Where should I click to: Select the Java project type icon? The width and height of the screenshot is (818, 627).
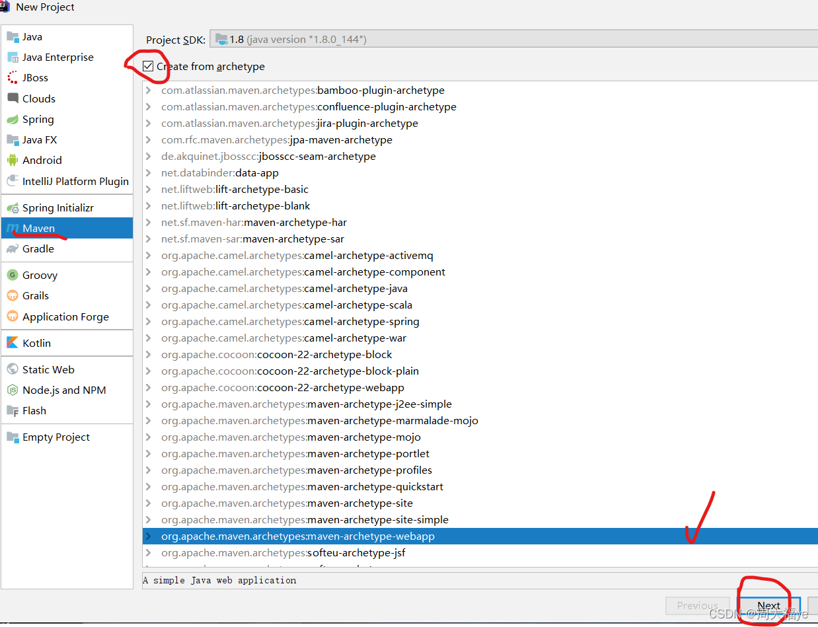[x=13, y=37]
